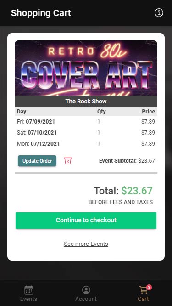The image size is (172, 306).
Task: Select The Rock Show event title bar
Action: (x=86, y=101)
